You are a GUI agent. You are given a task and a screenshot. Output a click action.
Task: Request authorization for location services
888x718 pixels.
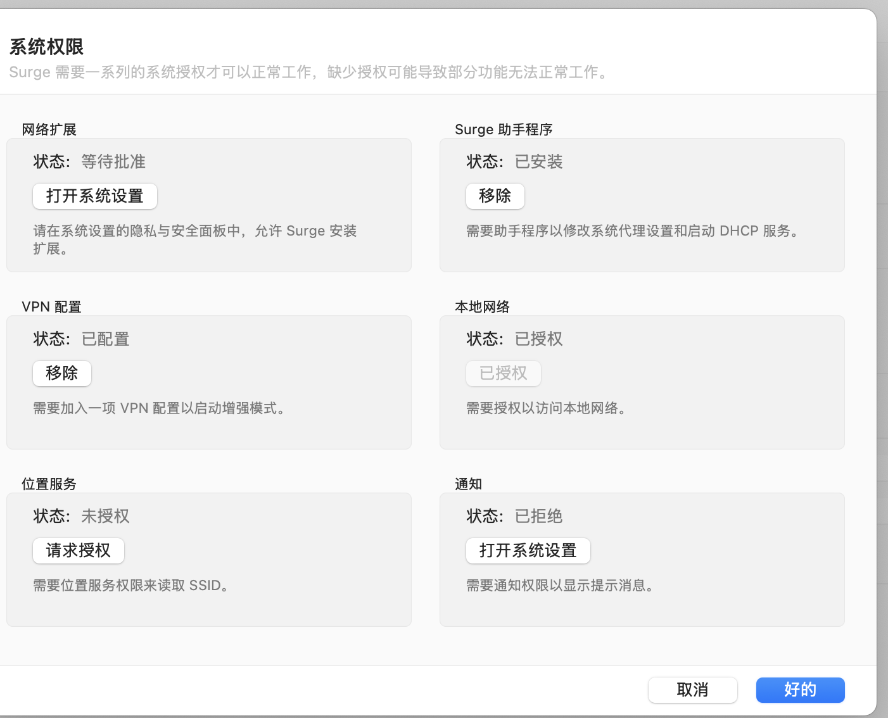pos(79,551)
